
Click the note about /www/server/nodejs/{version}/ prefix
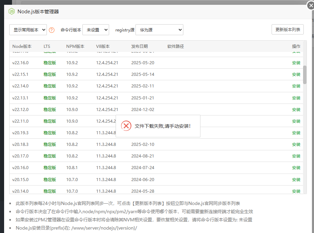click(x=76, y=228)
